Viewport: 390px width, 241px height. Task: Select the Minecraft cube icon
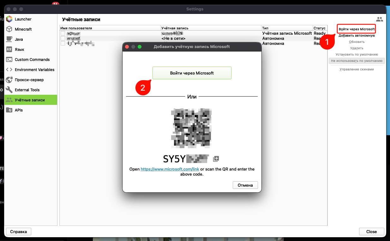(9, 29)
